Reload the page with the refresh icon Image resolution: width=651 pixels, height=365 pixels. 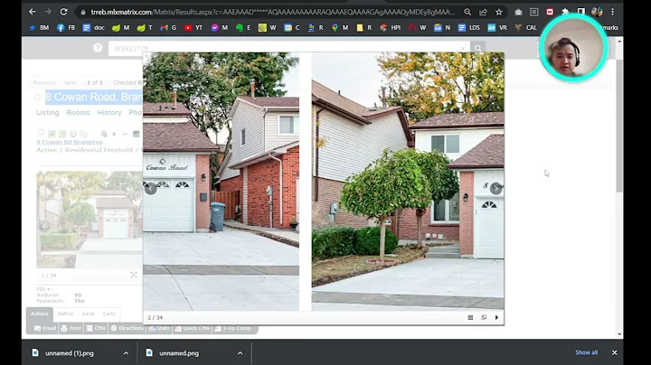63,12
